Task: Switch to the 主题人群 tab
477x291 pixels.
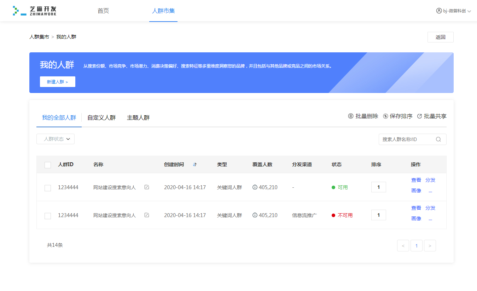Action: point(138,118)
